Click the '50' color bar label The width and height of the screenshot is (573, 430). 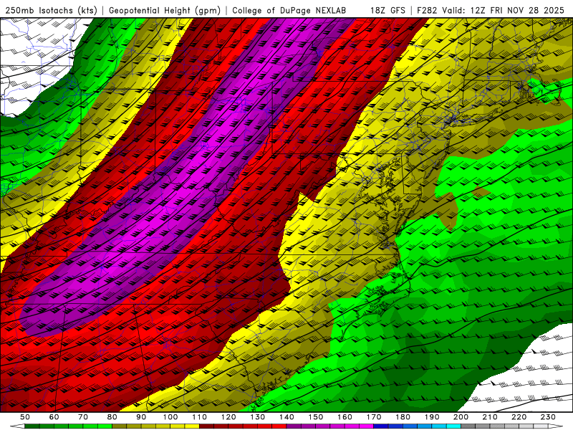tap(25, 417)
